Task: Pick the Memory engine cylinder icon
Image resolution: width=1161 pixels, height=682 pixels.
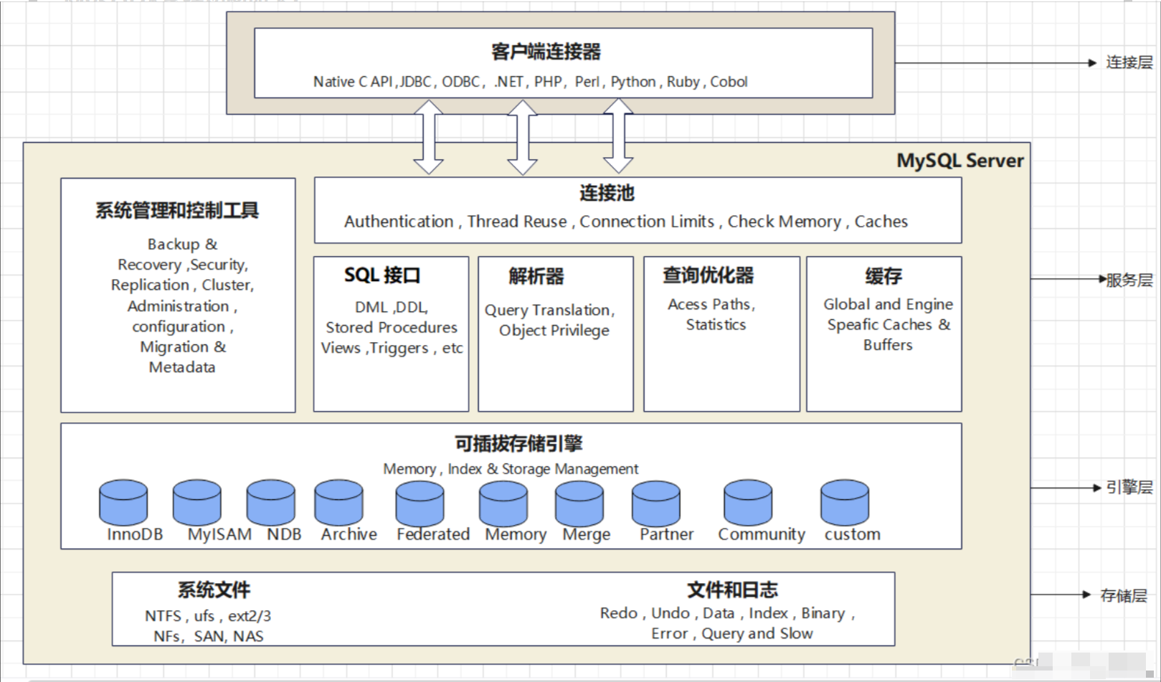Action: click(x=503, y=503)
